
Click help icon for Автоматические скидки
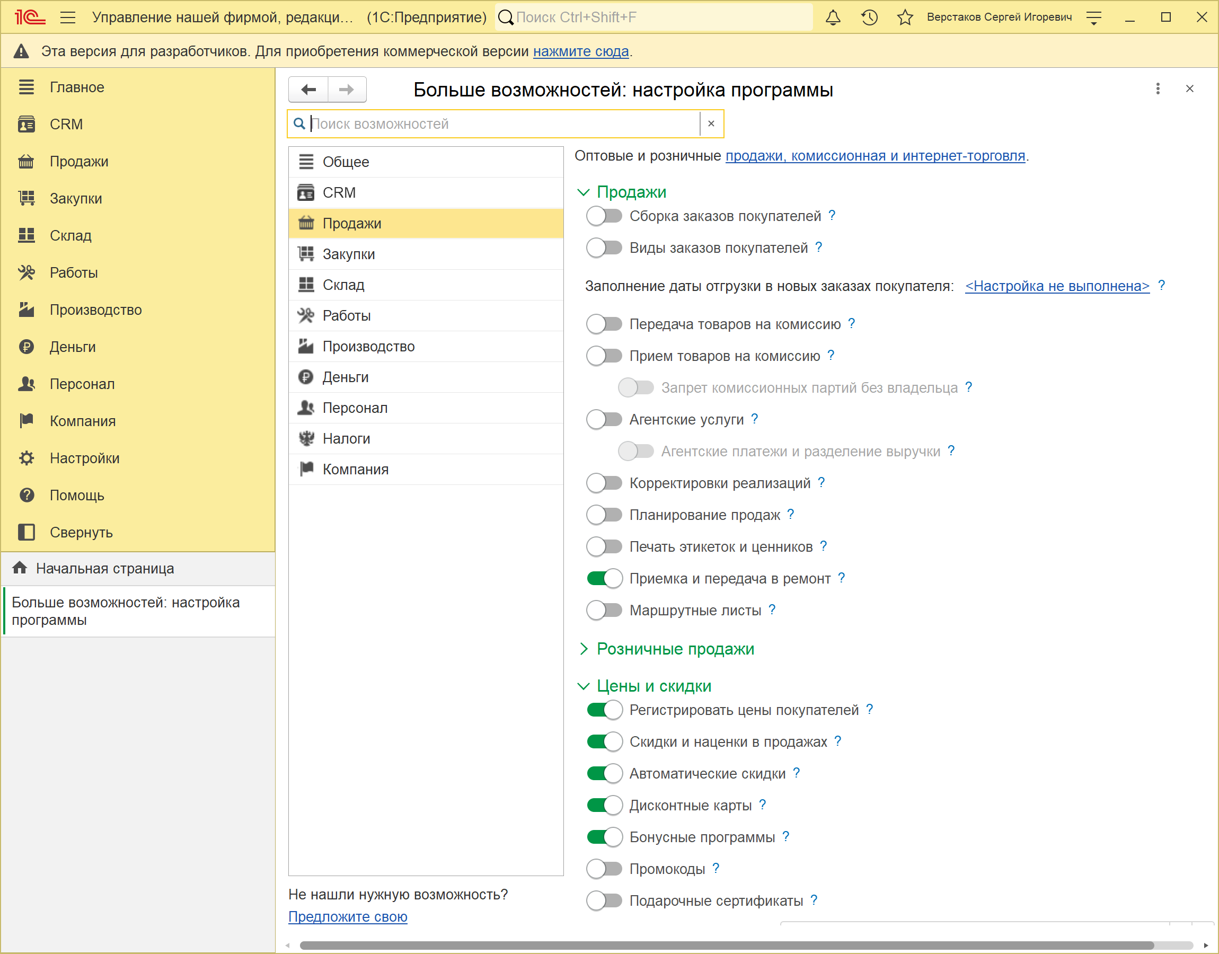point(796,773)
